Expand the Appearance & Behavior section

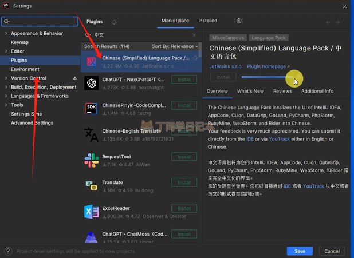coord(6,34)
